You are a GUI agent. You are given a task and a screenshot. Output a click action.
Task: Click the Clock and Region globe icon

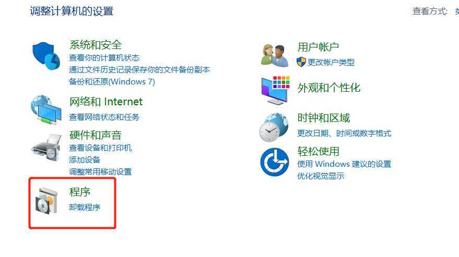[274, 128]
